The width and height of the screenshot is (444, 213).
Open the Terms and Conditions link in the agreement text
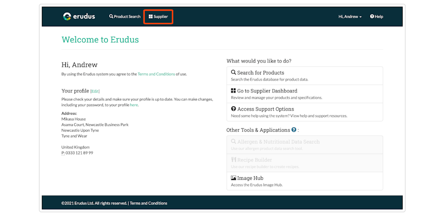(x=156, y=74)
